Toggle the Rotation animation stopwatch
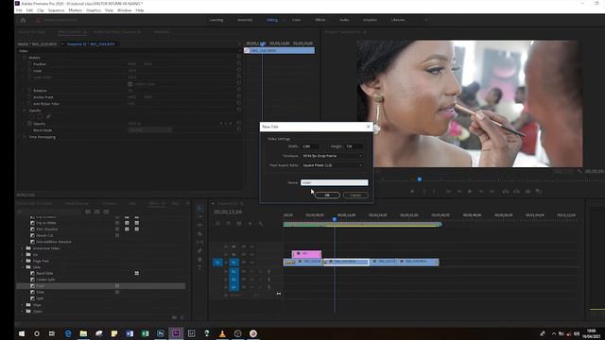 [x=29, y=91]
